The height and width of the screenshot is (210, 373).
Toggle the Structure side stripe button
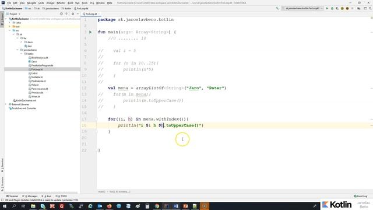pos(2,184)
